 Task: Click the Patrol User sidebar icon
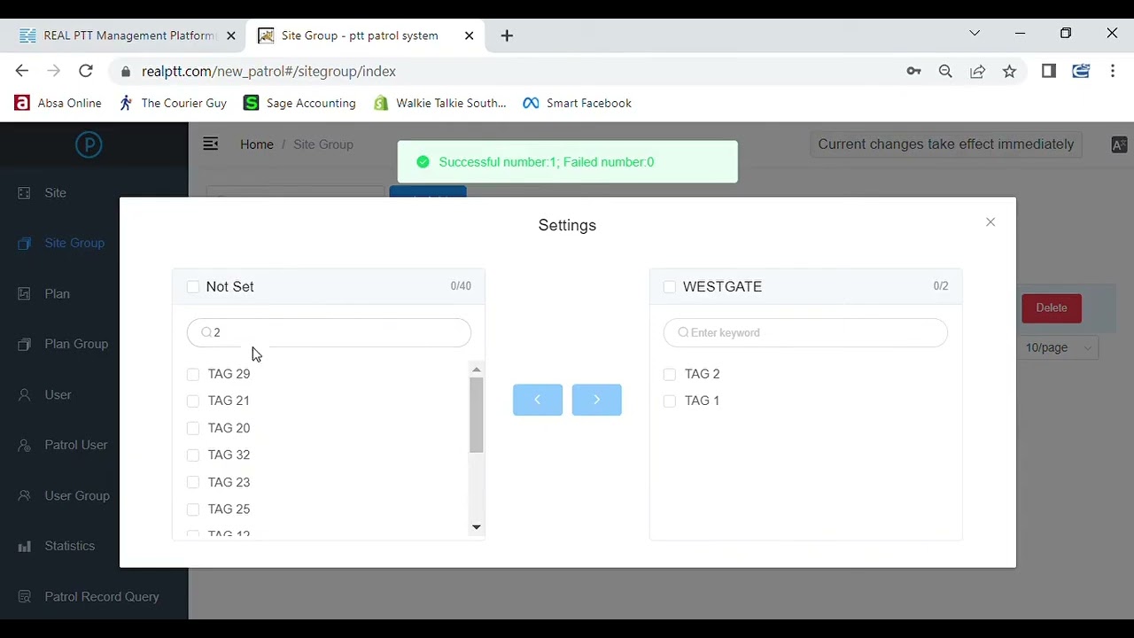pyautogui.click(x=25, y=445)
